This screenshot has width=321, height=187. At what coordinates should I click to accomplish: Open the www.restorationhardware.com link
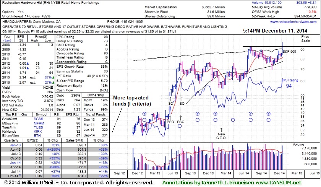pos(293,22)
